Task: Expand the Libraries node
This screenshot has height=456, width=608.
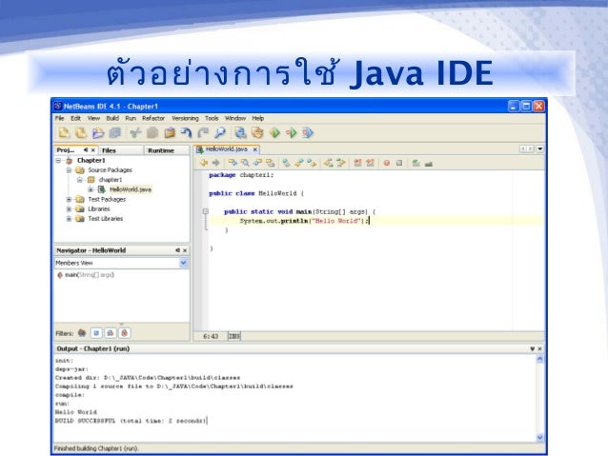Action: click(69, 208)
